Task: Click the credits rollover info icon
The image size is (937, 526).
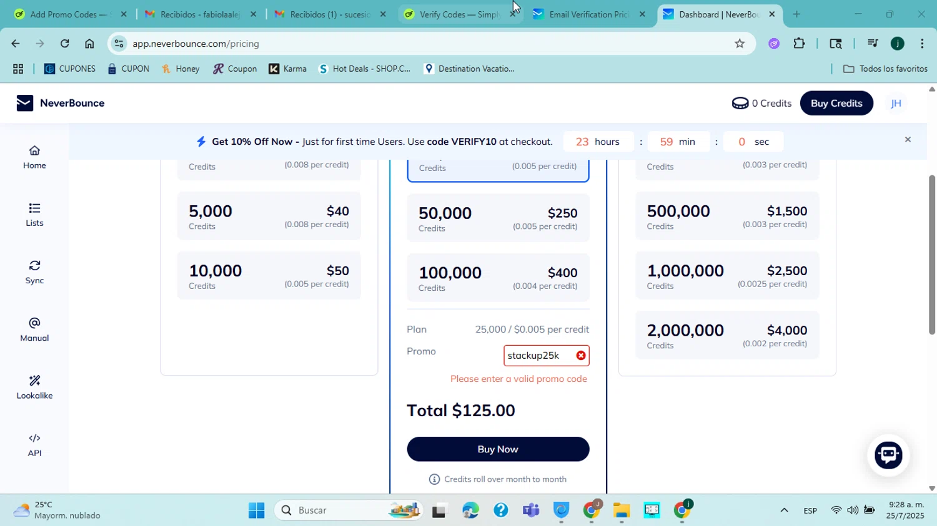Action: (434, 479)
